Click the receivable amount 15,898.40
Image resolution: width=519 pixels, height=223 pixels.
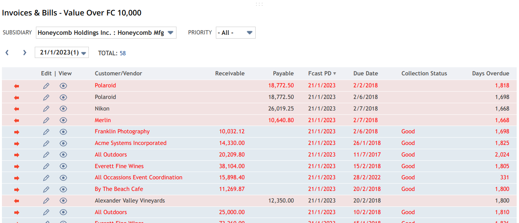232,177
